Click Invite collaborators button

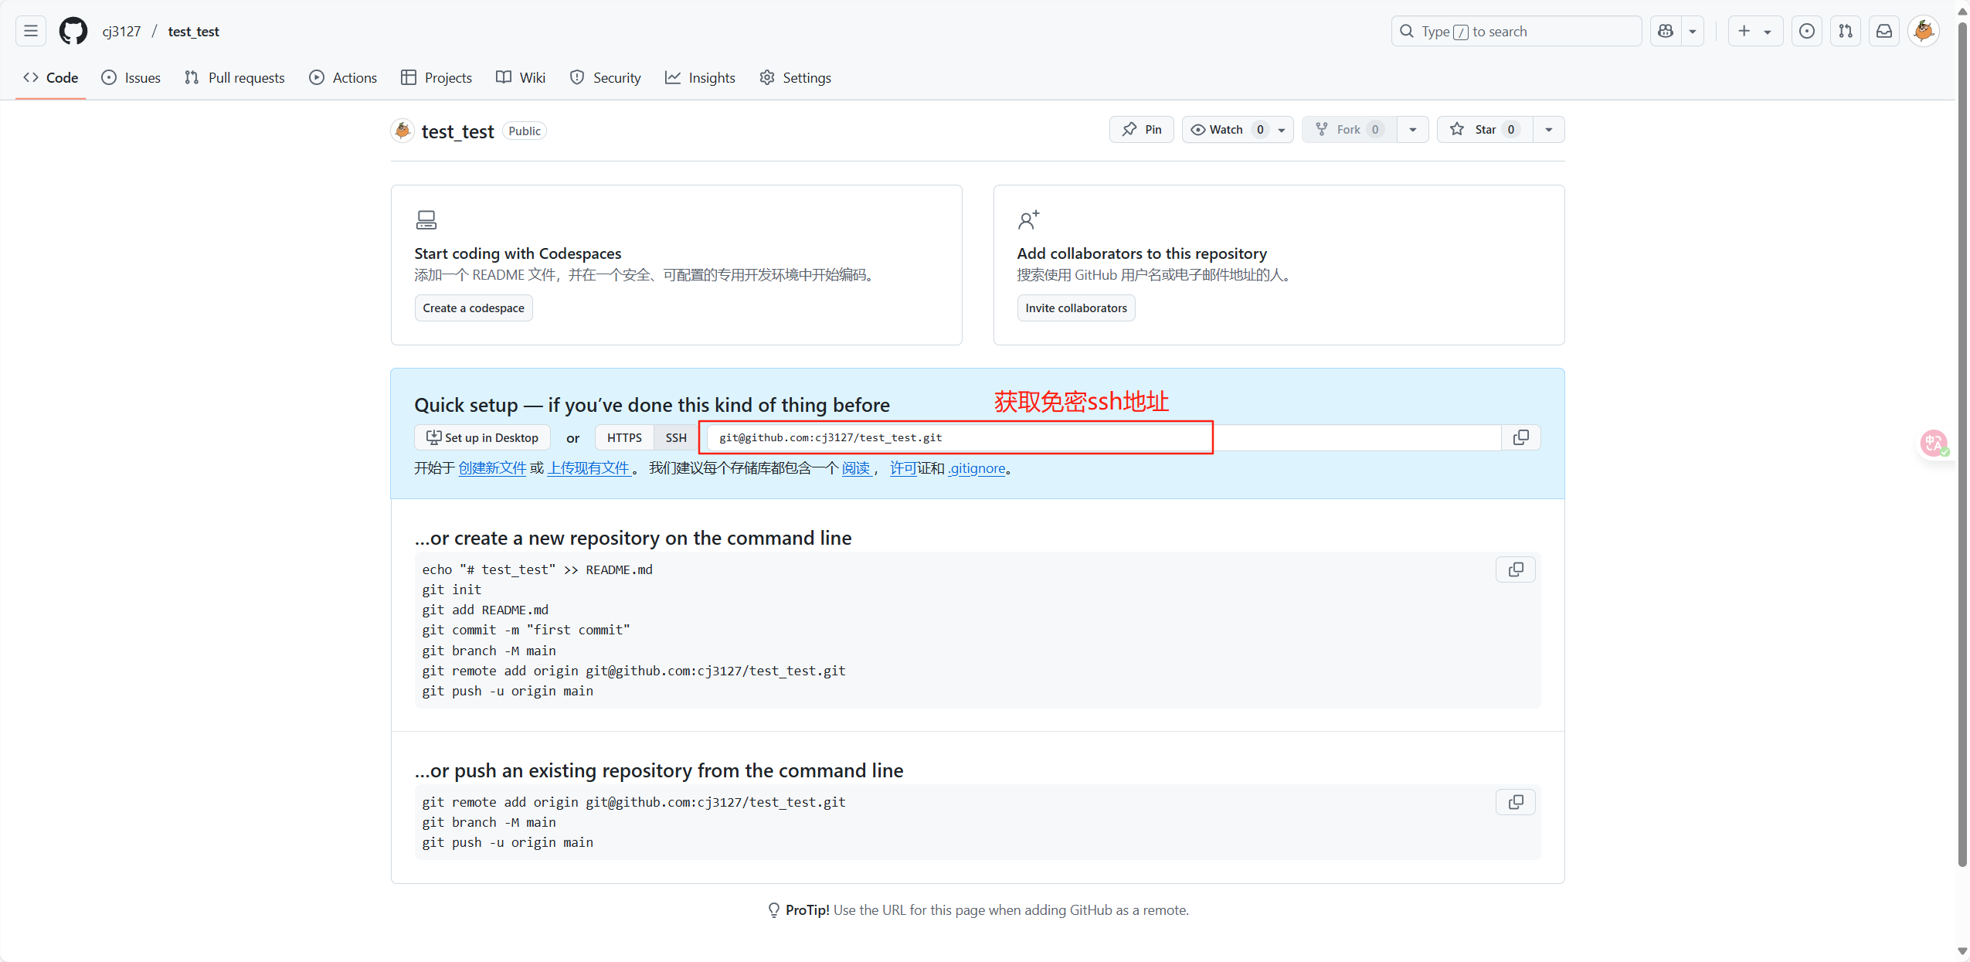point(1076,308)
